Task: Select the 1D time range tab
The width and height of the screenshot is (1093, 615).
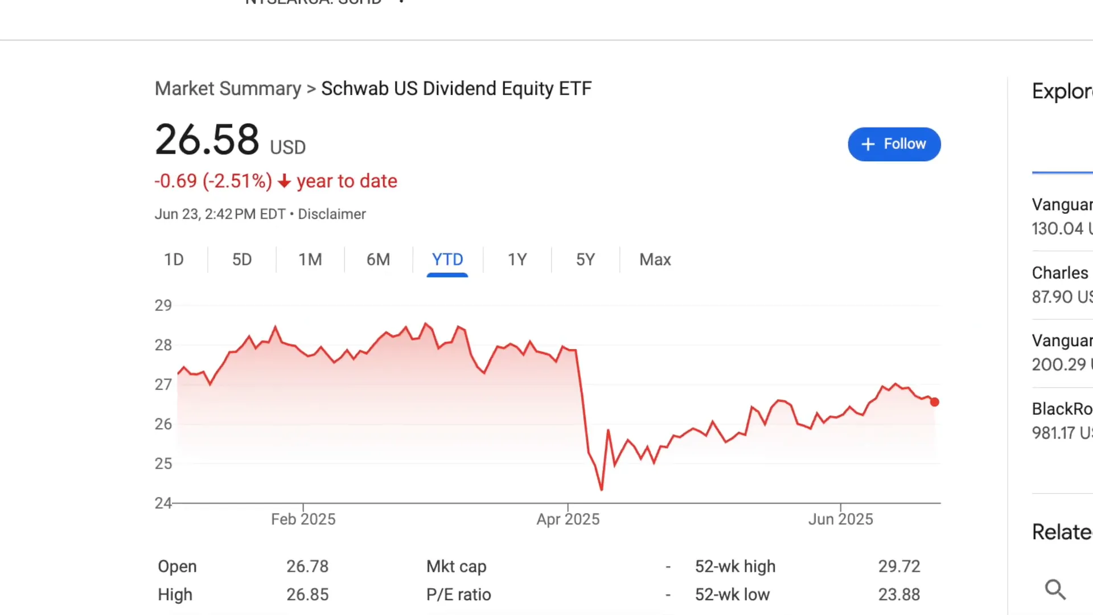Action: tap(174, 260)
